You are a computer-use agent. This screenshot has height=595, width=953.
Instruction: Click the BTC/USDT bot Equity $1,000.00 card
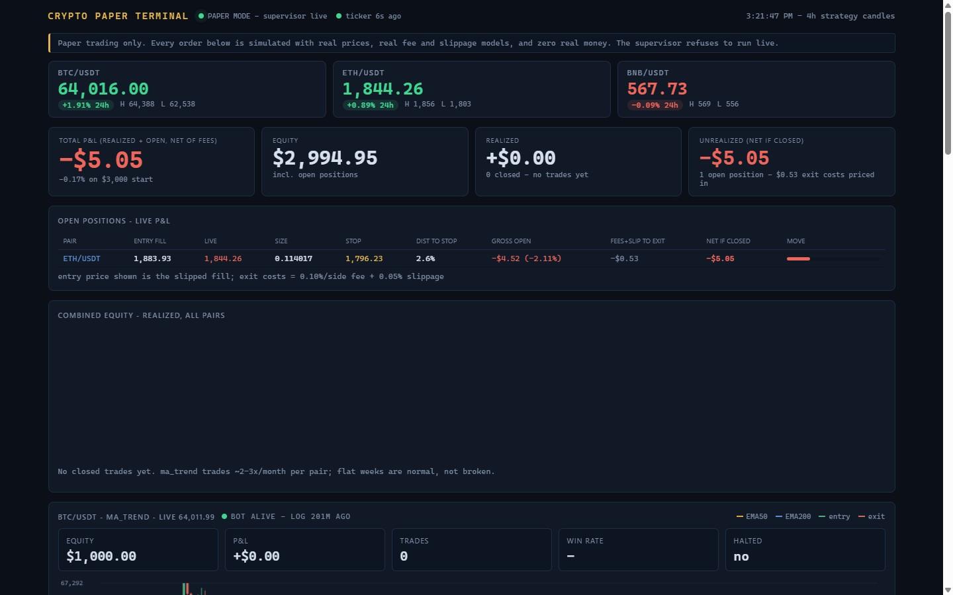tap(138, 549)
